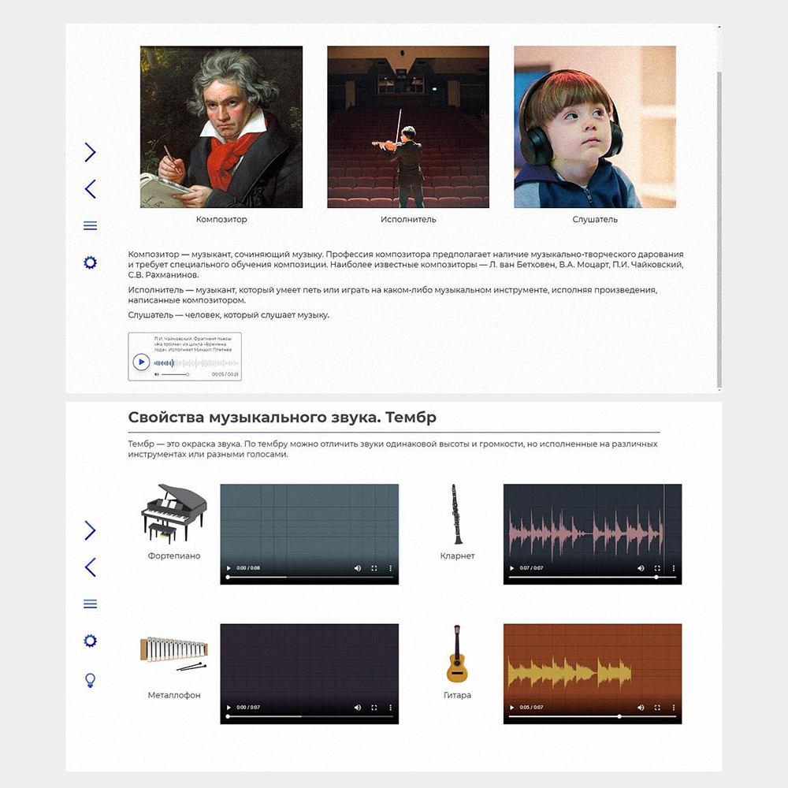This screenshot has height=788, width=788.
Task: Click the guitar instrument icon
Action: [456, 654]
